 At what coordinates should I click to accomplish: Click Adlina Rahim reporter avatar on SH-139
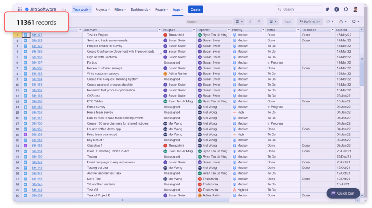pos(200,195)
